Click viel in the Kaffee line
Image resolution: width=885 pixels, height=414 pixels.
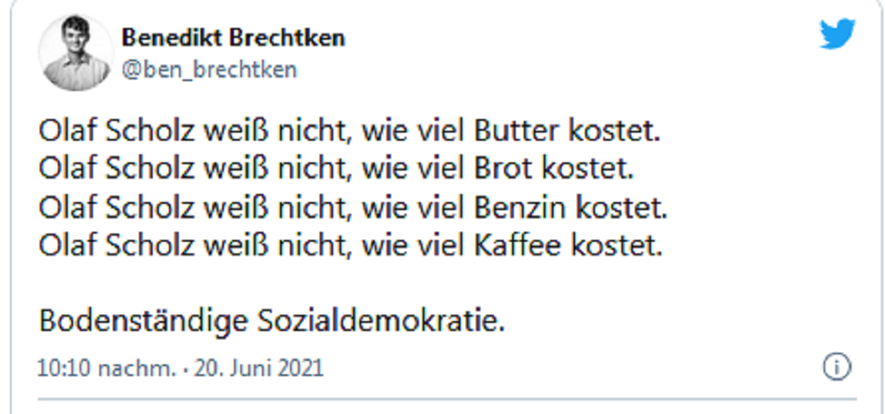(x=436, y=246)
